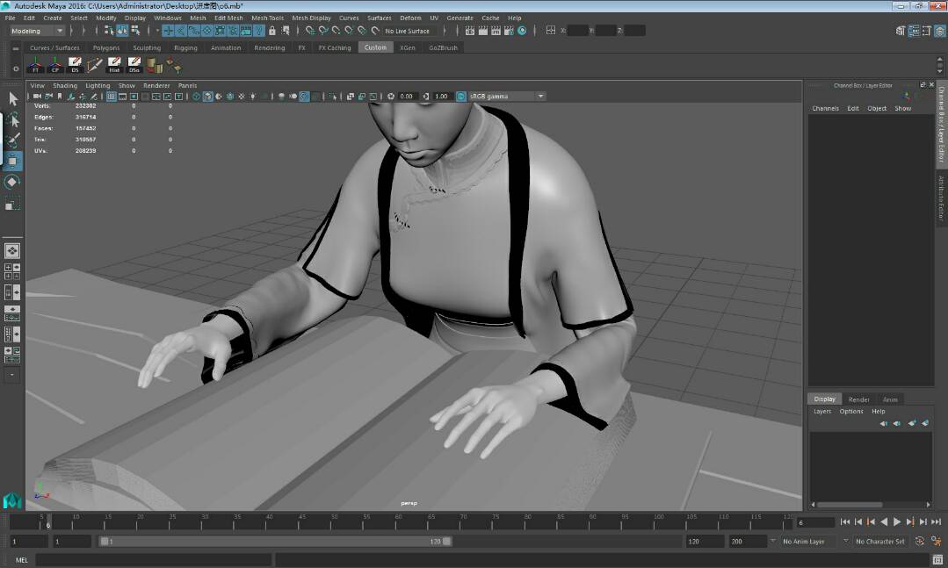Activate the Scale tool in the toolbox
The image size is (948, 568).
point(12,203)
